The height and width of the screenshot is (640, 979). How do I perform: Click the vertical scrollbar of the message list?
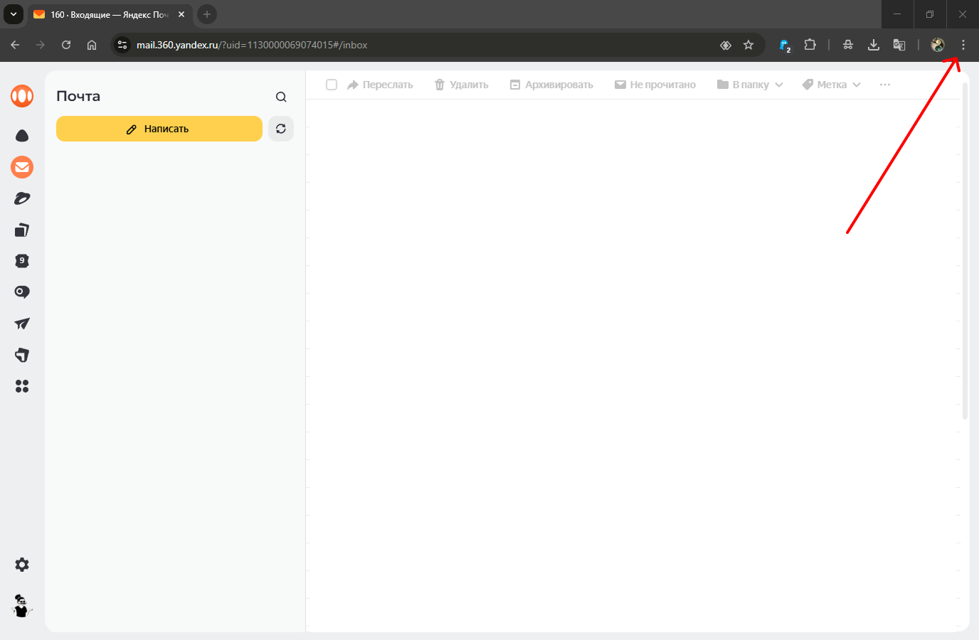(965, 249)
